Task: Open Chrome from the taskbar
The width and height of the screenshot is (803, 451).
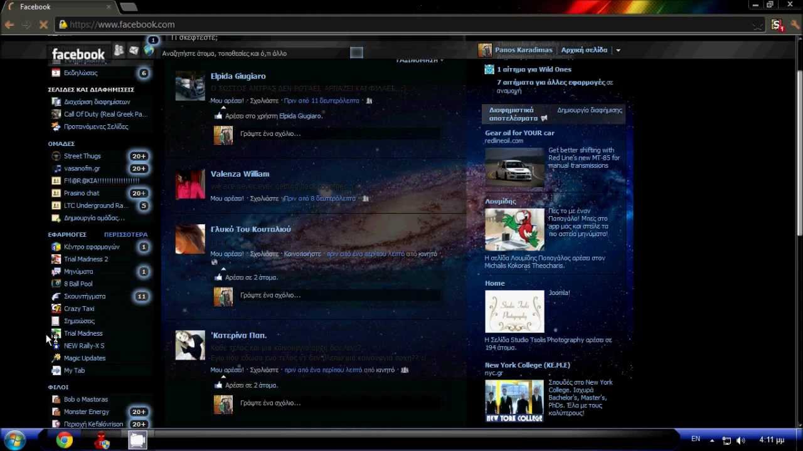Action: point(64,440)
